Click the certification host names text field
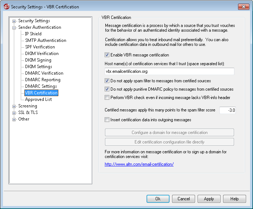Image resolution: width=253 pixels, height=209 pixels. [x=169, y=72]
